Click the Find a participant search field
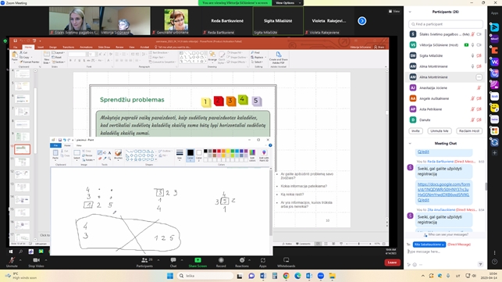 [446, 24]
